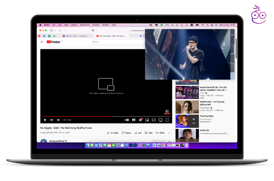Switch to theater mode view

pyautogui.click(x=154, y=120)
